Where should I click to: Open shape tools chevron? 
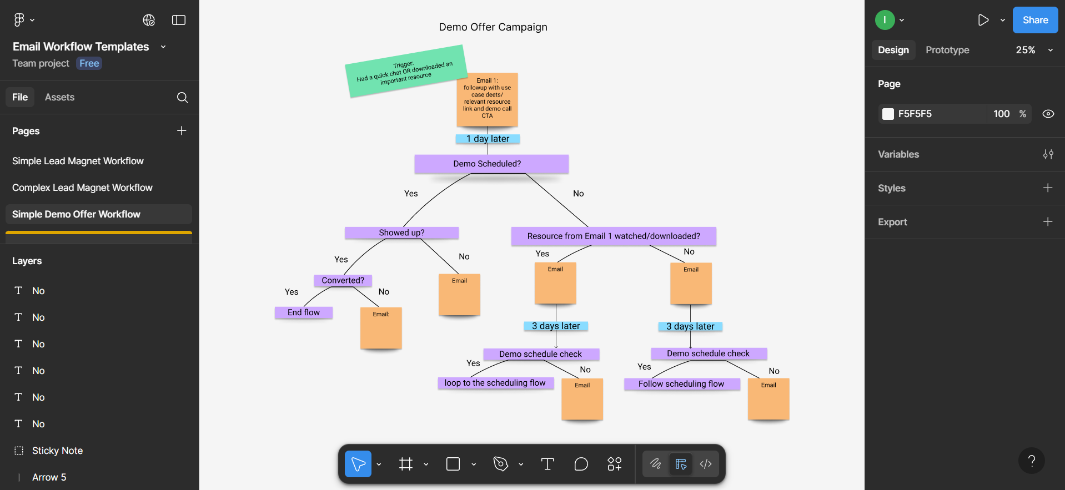click(474, 464)
